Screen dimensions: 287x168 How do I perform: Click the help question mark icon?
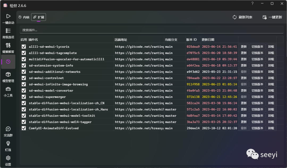[252, 4]
